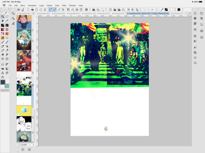Pick the dark gray main color
The height and width of the screenshot is (153, 205).
[3, 82]
